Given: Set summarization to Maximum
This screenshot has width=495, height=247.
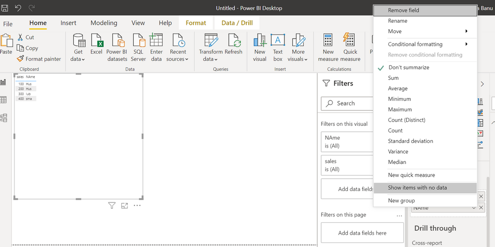Looking at the screenshot, I should (425, 109).
